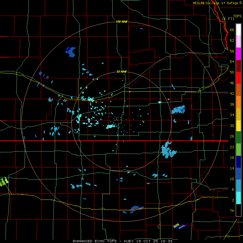Click the '34' scale value
243x243 pixels.
tap(232, 115)
